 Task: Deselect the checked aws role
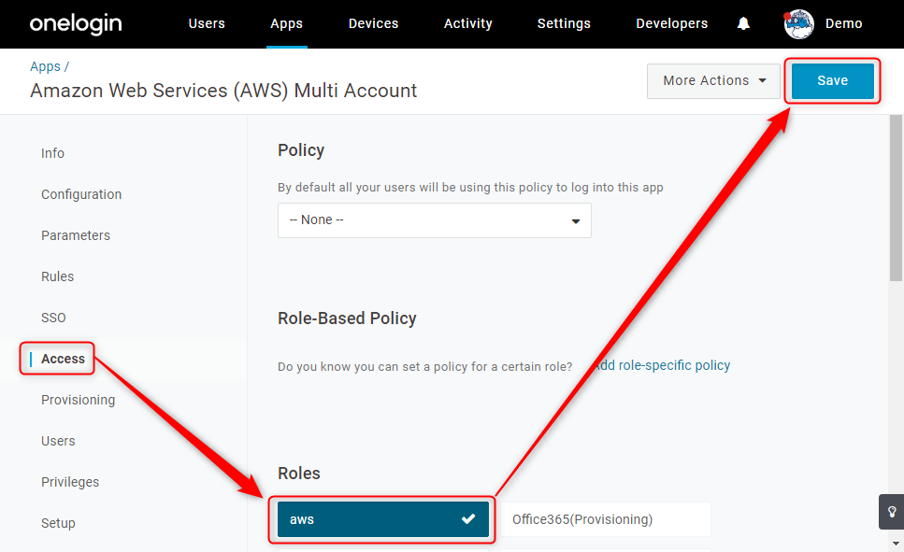pos(382,519)
